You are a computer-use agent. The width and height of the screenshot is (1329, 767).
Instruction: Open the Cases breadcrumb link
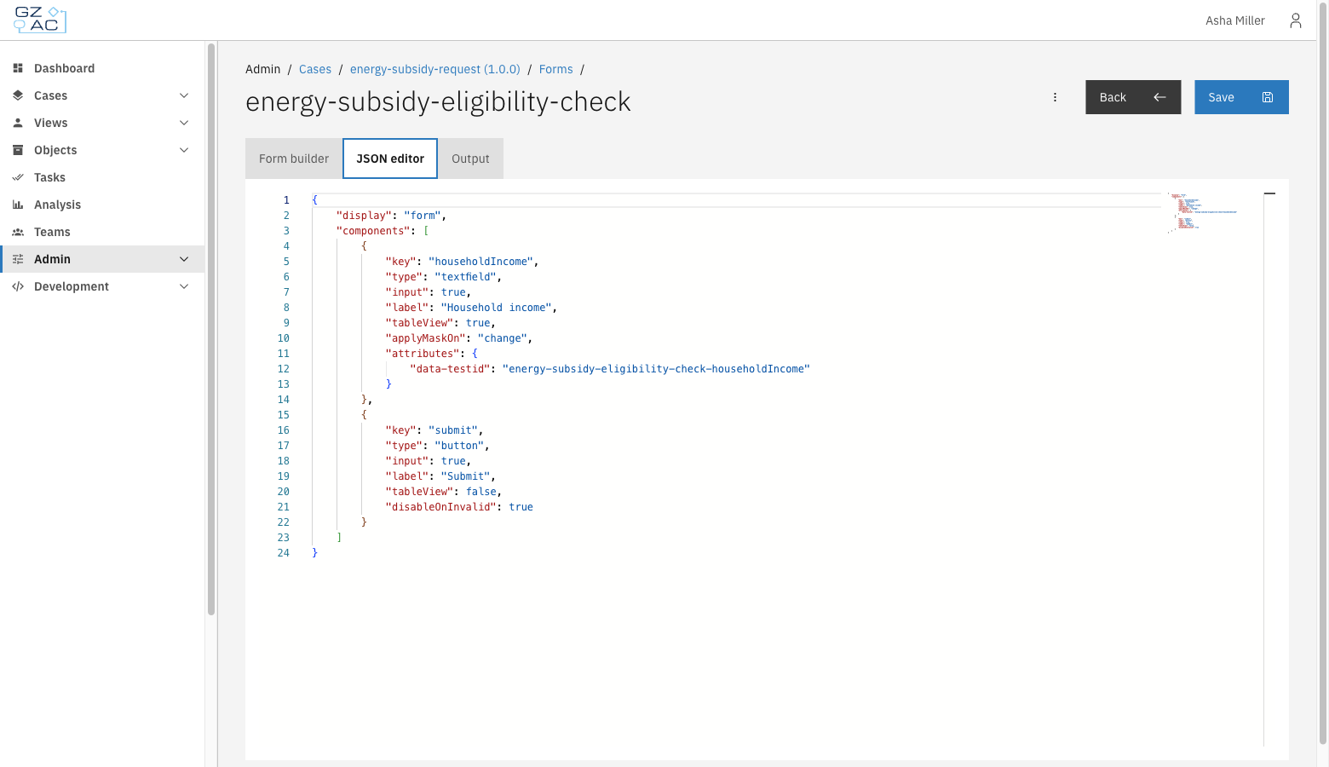[x=315, y=69]
